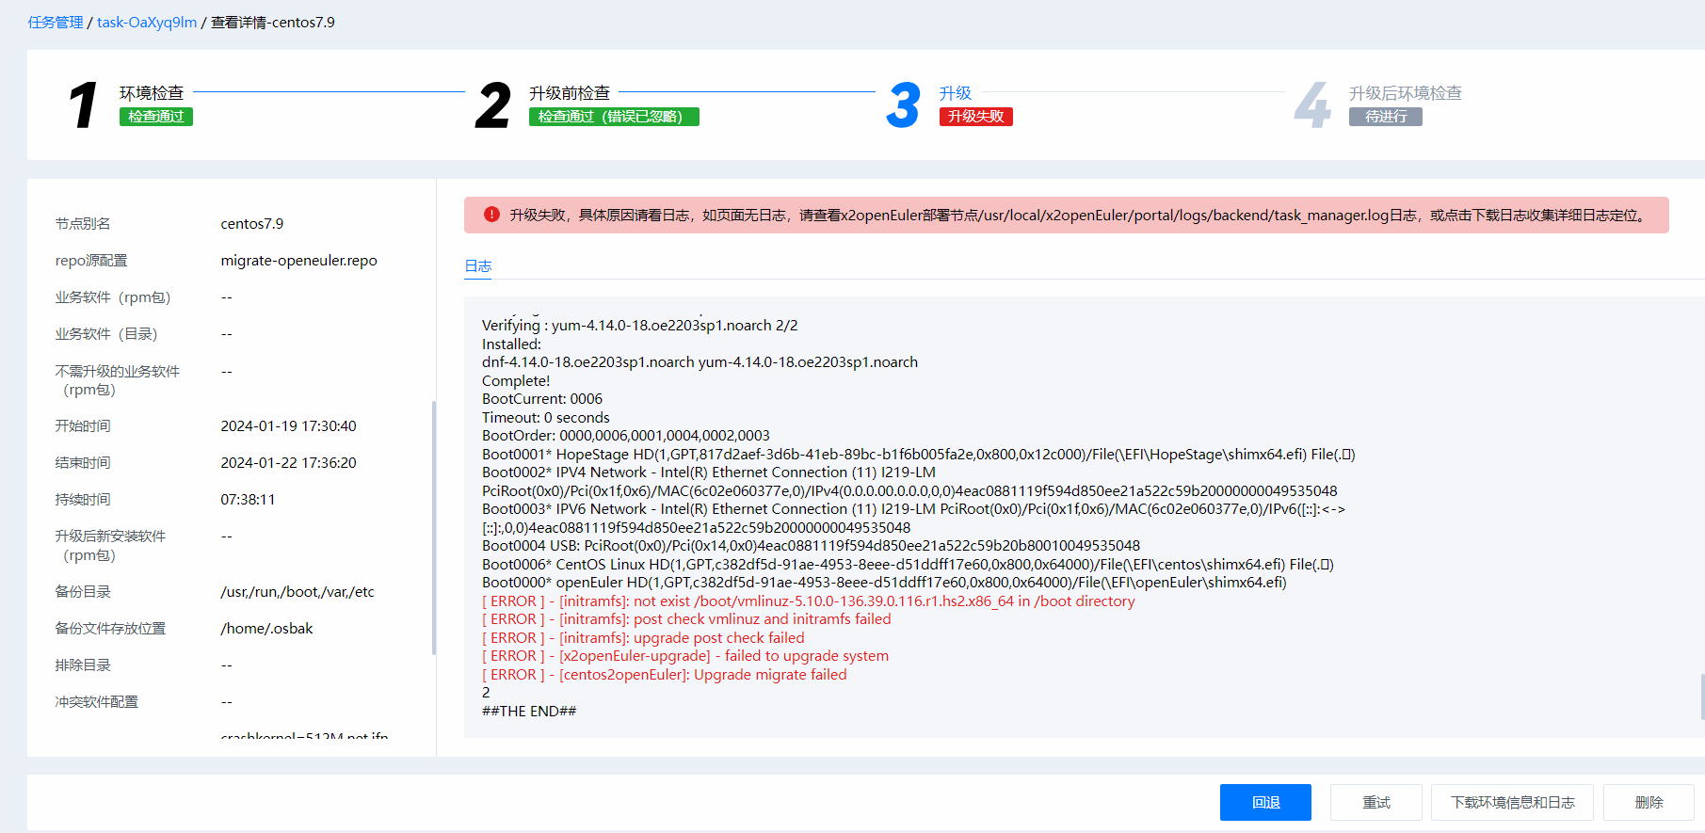Click the red 升级失败 status badge
Image resolution: width=1705 pixels, height=833 pixels.
coord(975,117)
